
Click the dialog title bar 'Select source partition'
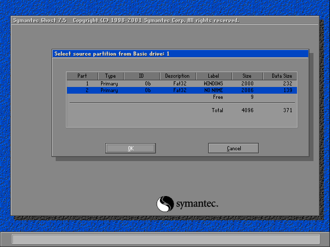click(x=180, y=54)
